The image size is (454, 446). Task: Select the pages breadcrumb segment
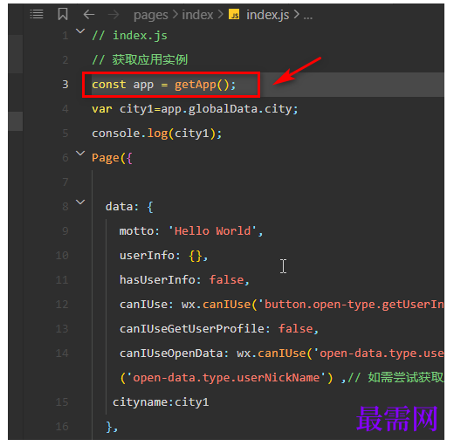coord(151,15)
